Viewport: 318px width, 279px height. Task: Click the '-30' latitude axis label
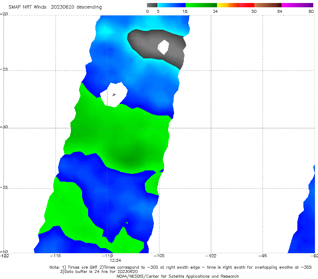click(4, 127)
